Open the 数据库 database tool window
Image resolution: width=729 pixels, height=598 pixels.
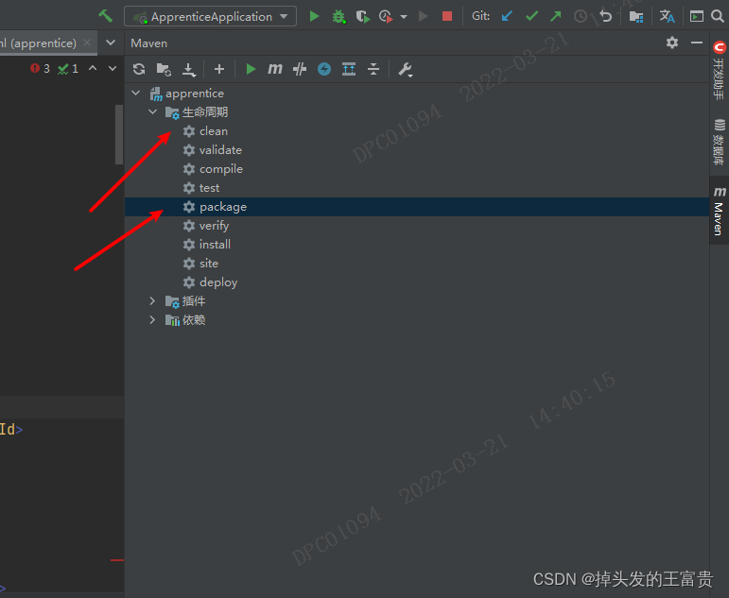click(x=719, y=143)
